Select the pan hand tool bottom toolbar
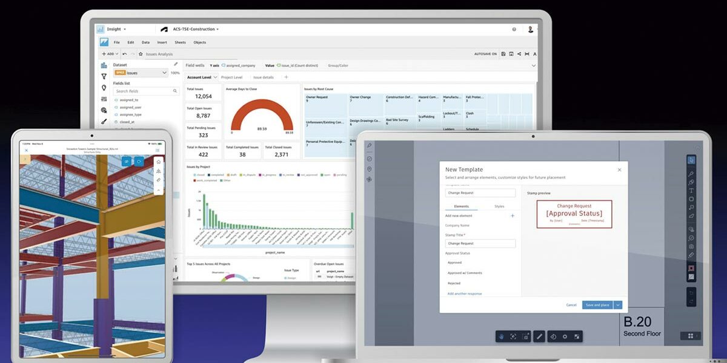 click(x=502, y=336)
